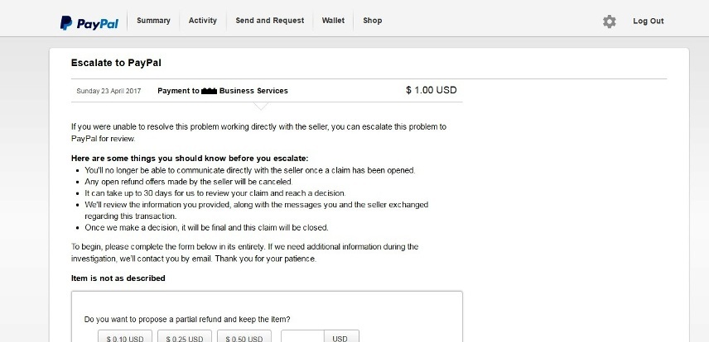709x342 pixels.
Task: Focus the custom refund amount field
Action: [302, 336]
